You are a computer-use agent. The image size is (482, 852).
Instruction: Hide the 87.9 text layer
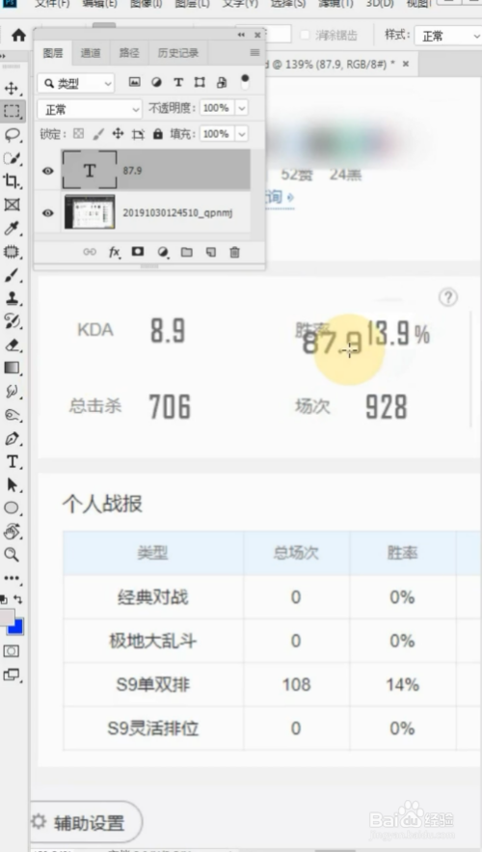tap(48, 171)
